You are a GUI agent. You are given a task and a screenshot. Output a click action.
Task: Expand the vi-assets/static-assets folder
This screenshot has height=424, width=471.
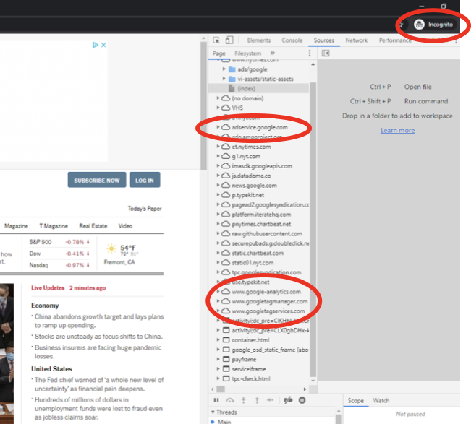(224, 79)
